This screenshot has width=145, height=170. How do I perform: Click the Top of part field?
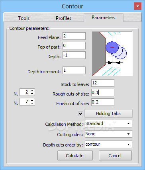click(74, 46)
